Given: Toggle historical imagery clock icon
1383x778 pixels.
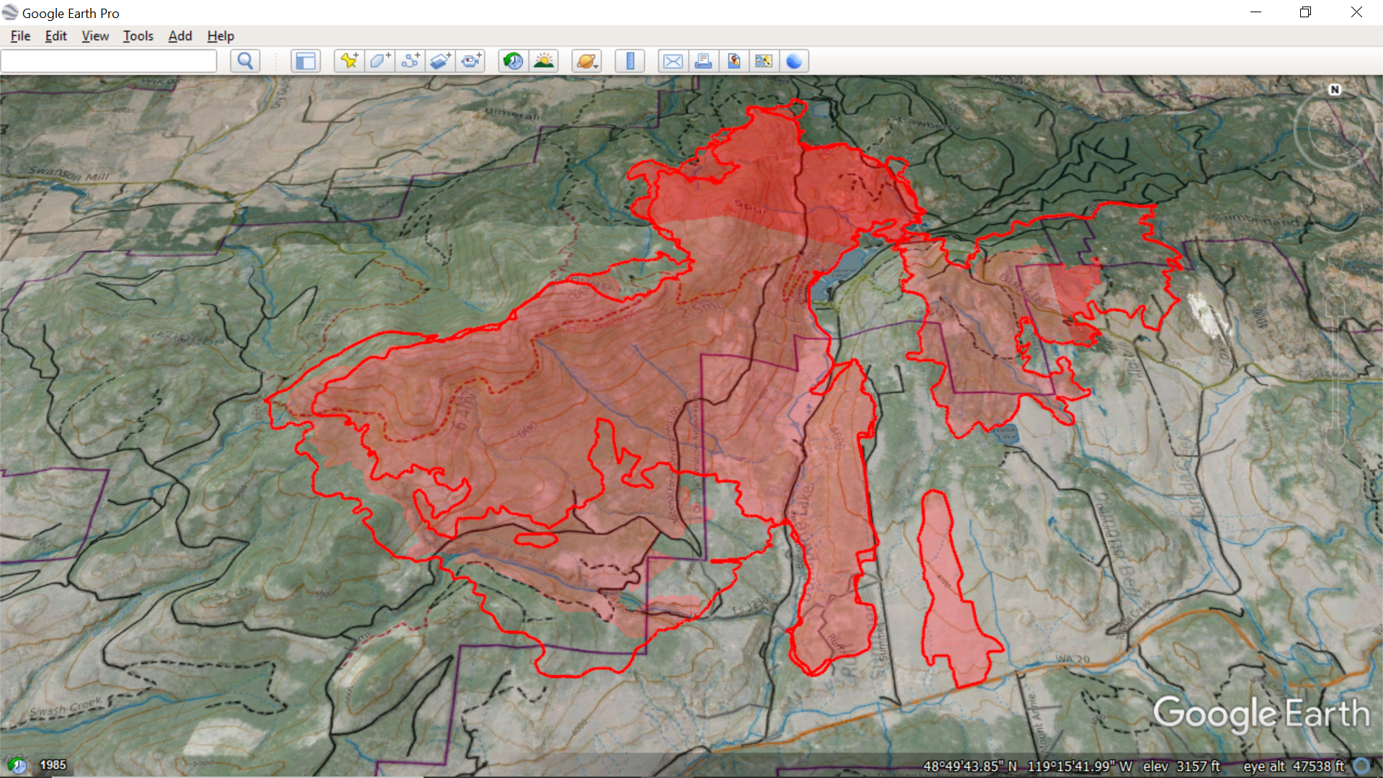Looking at the screenshot, I should (513, 61).
